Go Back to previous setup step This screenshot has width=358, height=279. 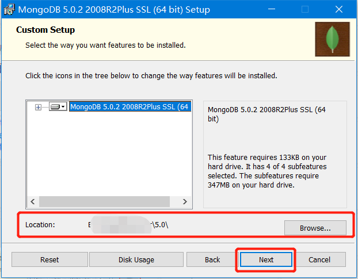tap(212, 259)
